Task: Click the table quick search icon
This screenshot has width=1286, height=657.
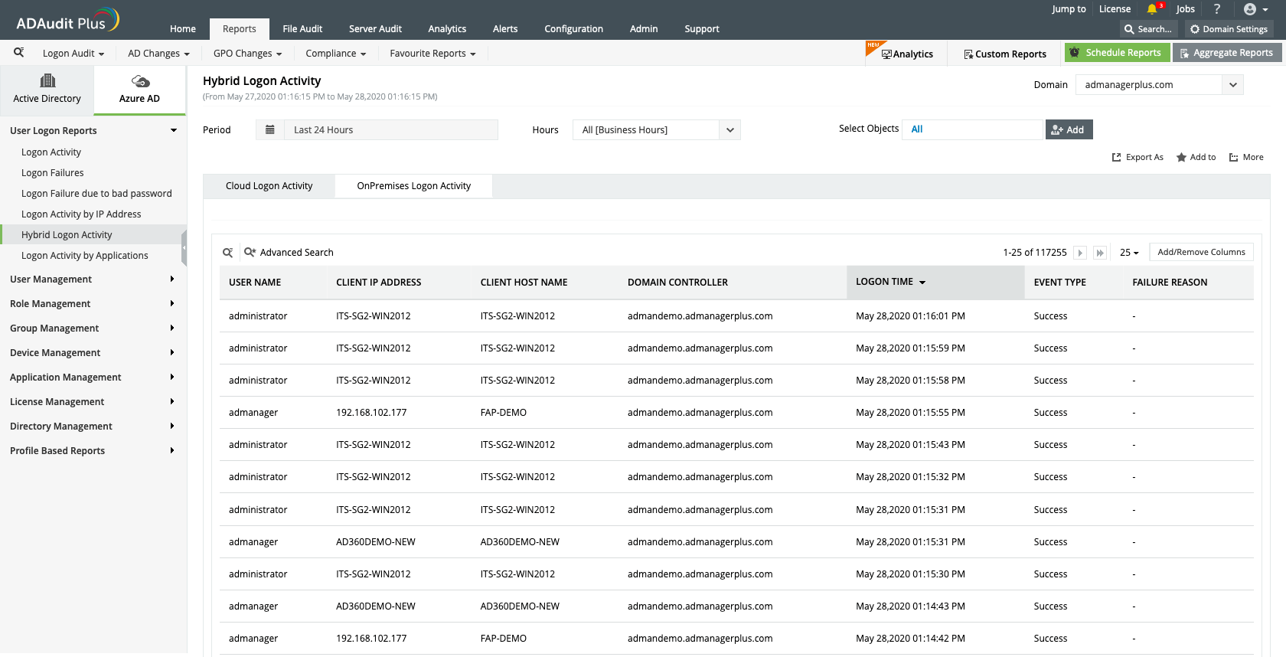Action: 227,253
